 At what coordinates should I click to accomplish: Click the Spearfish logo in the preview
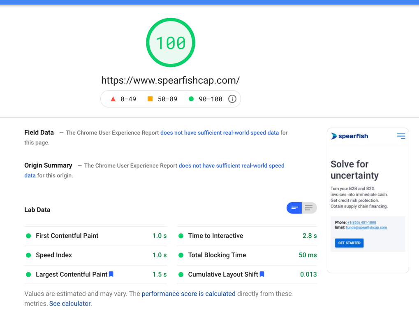tap(350, 136)
